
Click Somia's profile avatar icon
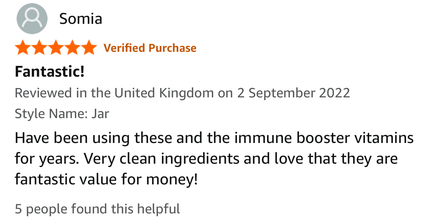32,19
